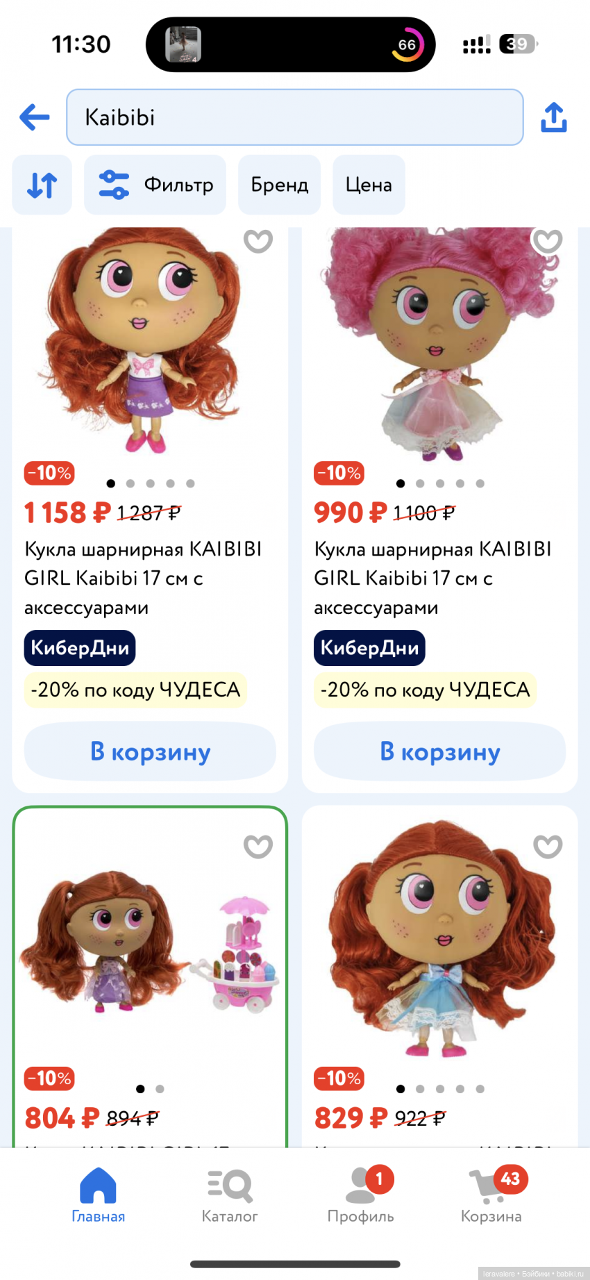Expand the Цена price filter
This screenshot has height=1280, width=590.
(369, 185)
